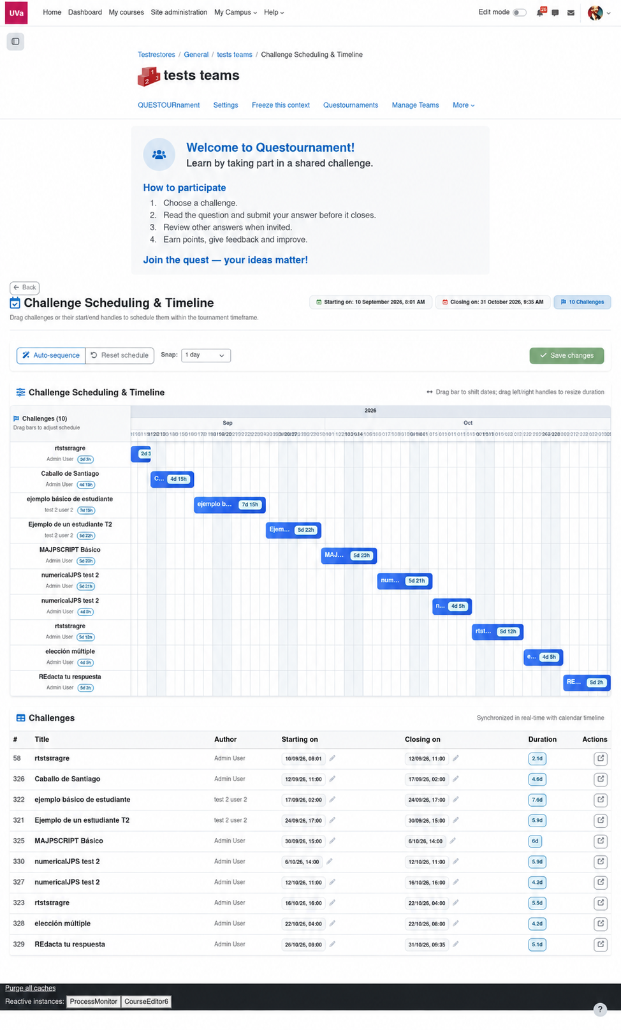Edit start date of rtstsrragre row 58
Image resolution: width=621 pixels, height=1030 pixels.
(332, 758)
